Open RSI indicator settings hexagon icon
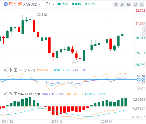 click(10, 70)
